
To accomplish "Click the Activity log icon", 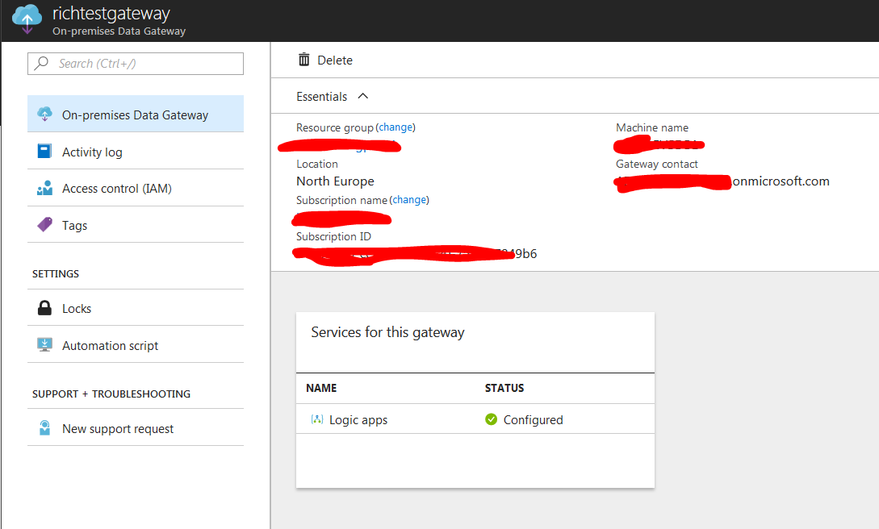I will [x=45, y=151].
